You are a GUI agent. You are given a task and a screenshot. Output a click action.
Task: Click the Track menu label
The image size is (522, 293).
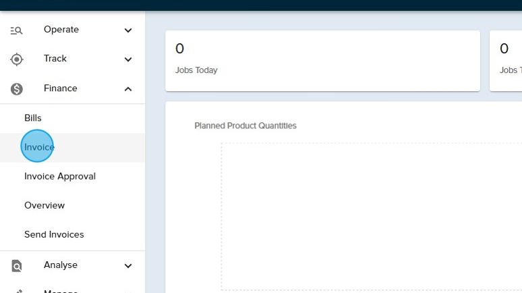(55, 59)
